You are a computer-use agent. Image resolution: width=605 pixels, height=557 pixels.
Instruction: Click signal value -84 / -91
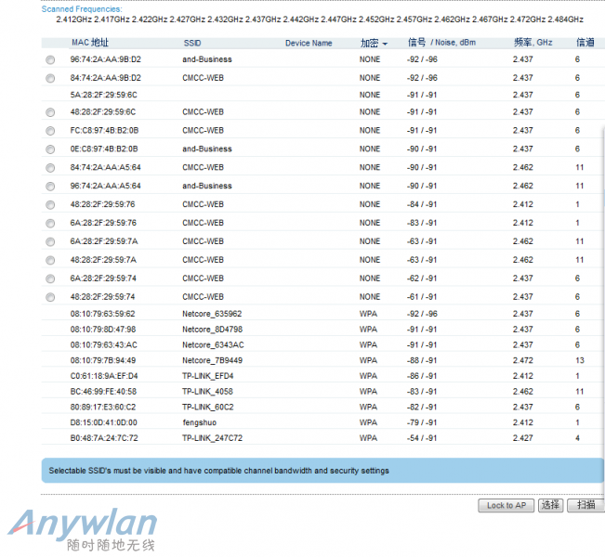coord(421,204)
